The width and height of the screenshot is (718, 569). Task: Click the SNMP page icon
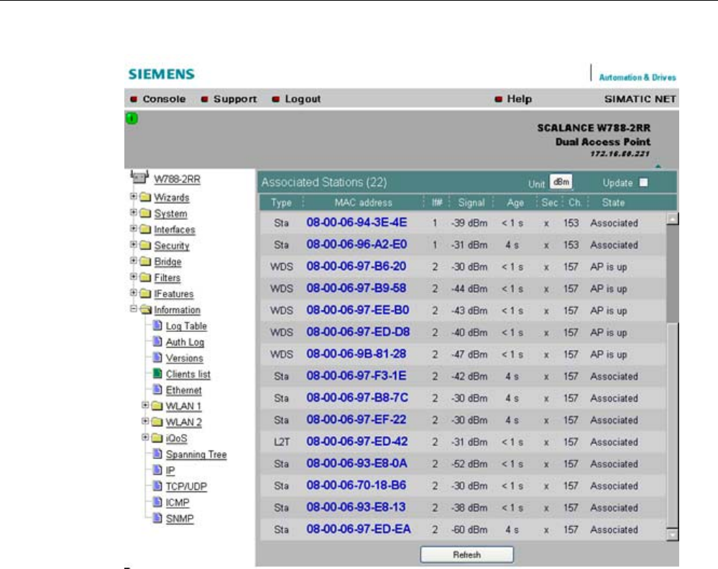pyautogui.click(x=157, y=517)
